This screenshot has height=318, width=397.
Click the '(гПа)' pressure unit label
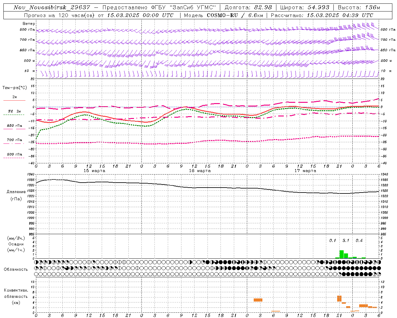16,199
